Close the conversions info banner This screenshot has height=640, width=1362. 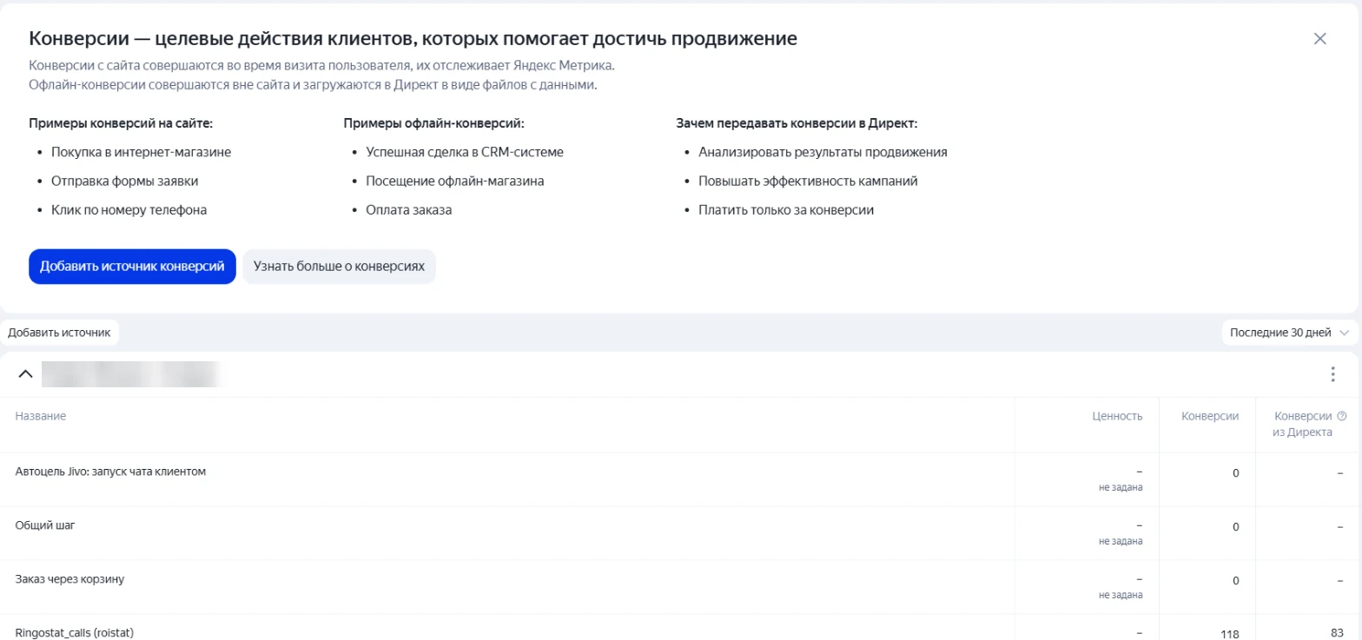coord(1320,38)
